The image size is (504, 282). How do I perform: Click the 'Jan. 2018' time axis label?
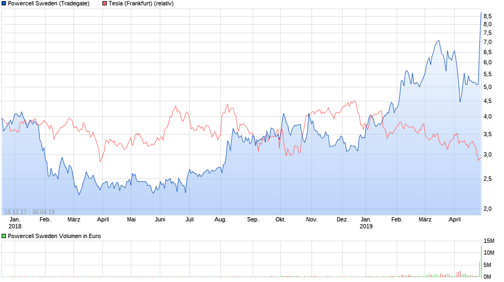15,223
